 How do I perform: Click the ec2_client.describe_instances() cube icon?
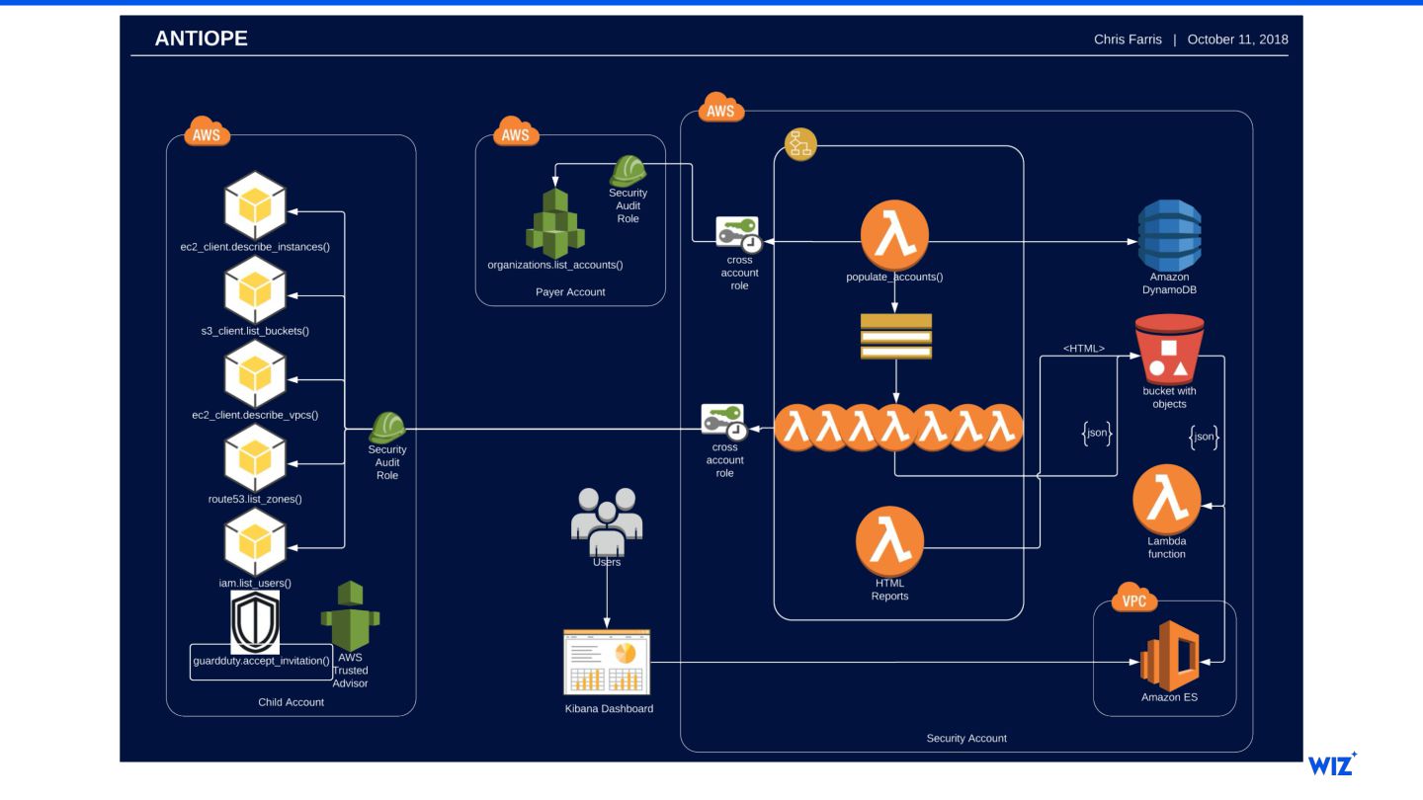tap(255, 205)
